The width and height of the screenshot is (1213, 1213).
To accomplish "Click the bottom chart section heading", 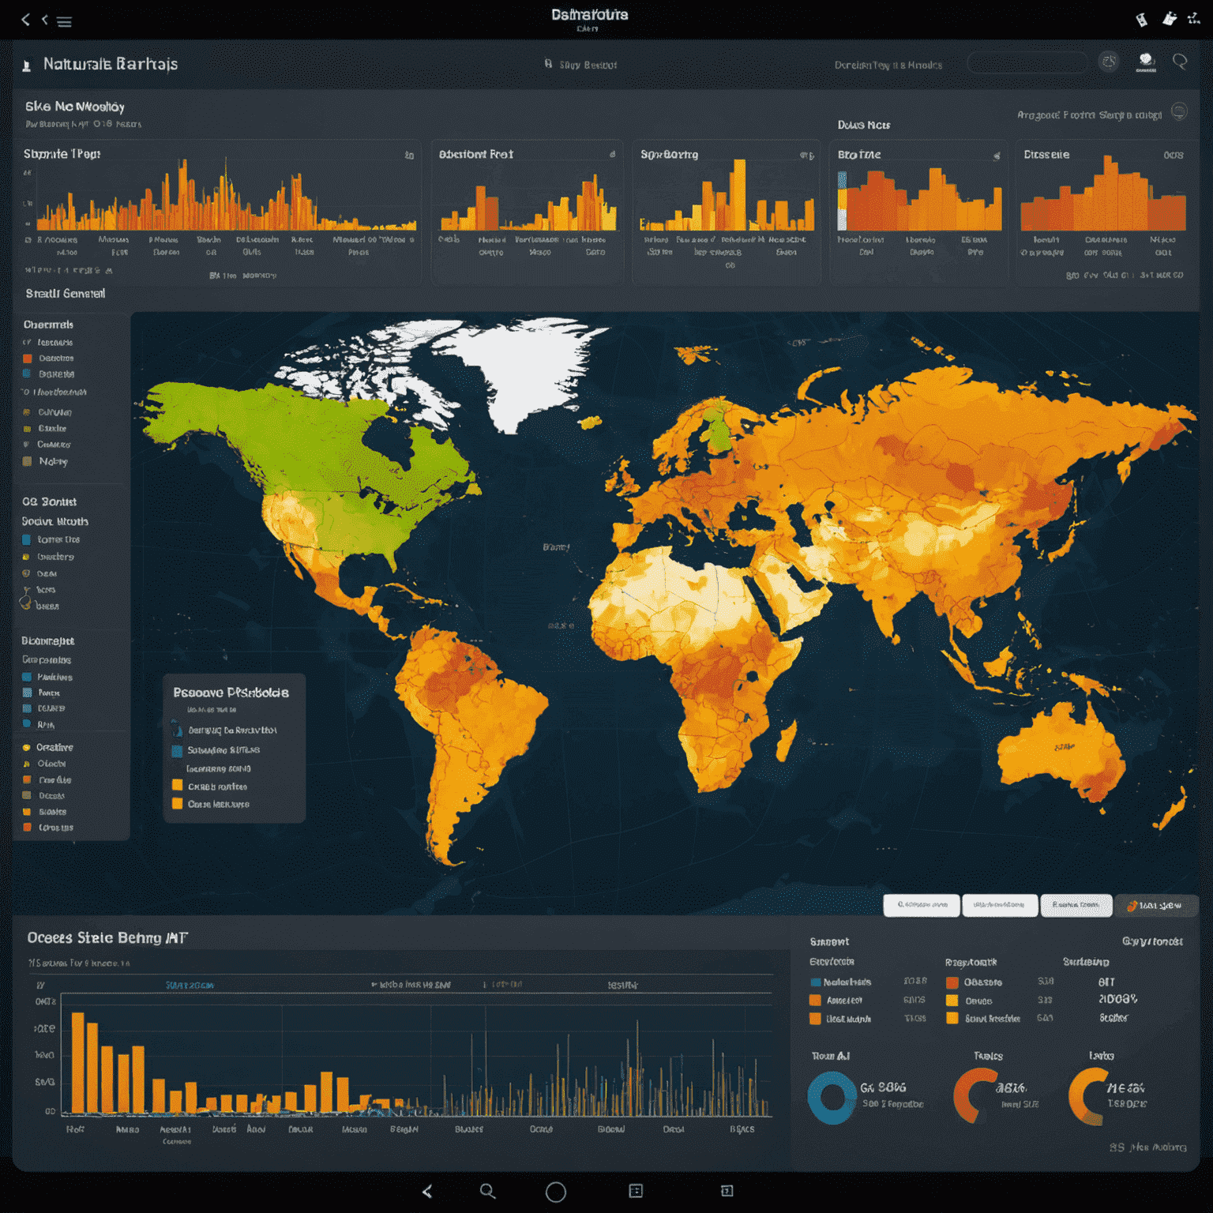I will tap(107, 938).
